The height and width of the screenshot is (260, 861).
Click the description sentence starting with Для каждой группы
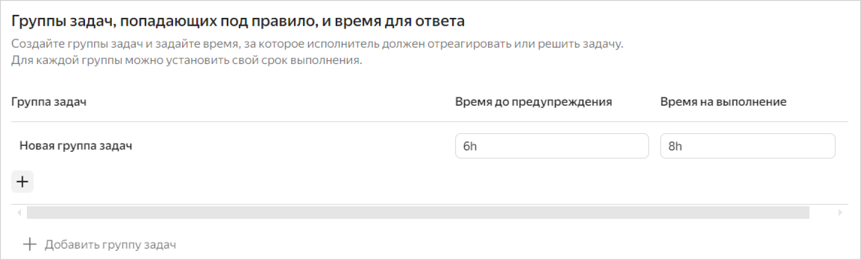click(187, 60)
